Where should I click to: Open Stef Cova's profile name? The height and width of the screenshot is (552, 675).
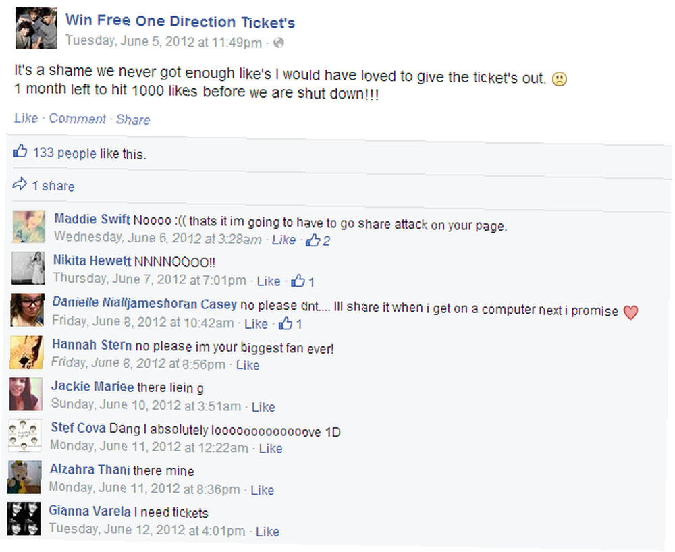pyautogui.click(x=78, y=428)
